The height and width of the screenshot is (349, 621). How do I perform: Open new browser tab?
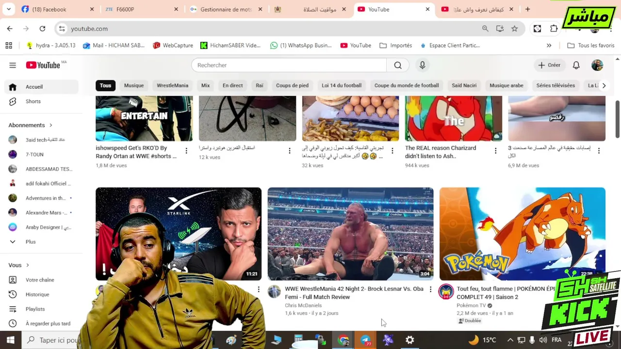(x=527, y=9)
